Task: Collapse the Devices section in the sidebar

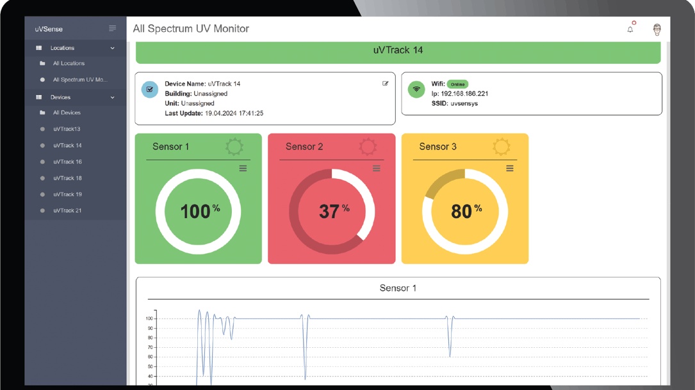Action: coord(112,97)
